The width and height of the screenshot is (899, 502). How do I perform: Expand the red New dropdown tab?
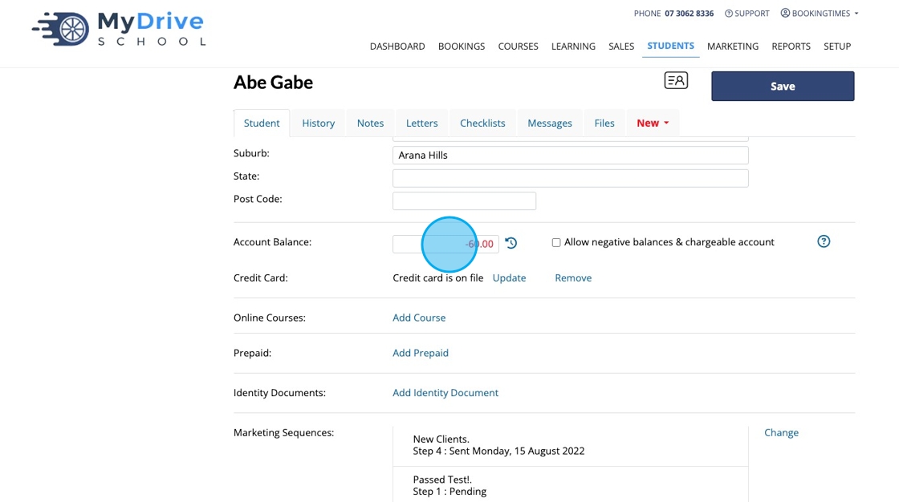pyautogui.click(x=653, y=123)
